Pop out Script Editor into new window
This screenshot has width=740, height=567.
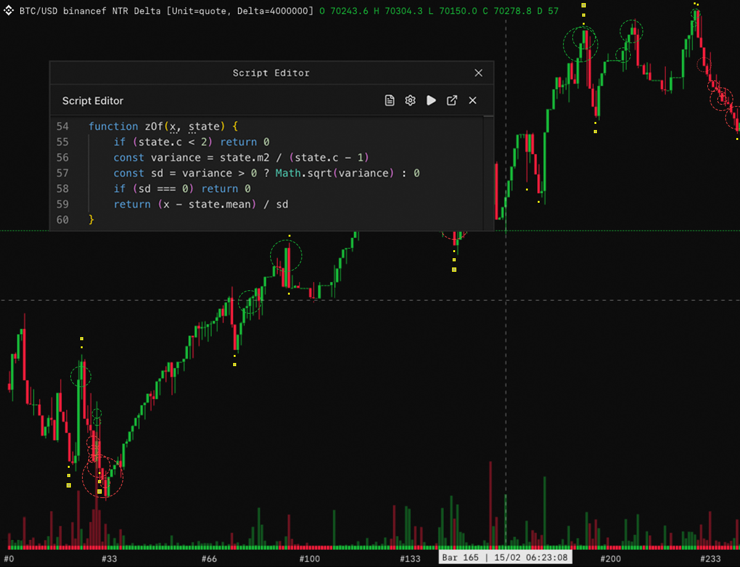pos(452,100)
